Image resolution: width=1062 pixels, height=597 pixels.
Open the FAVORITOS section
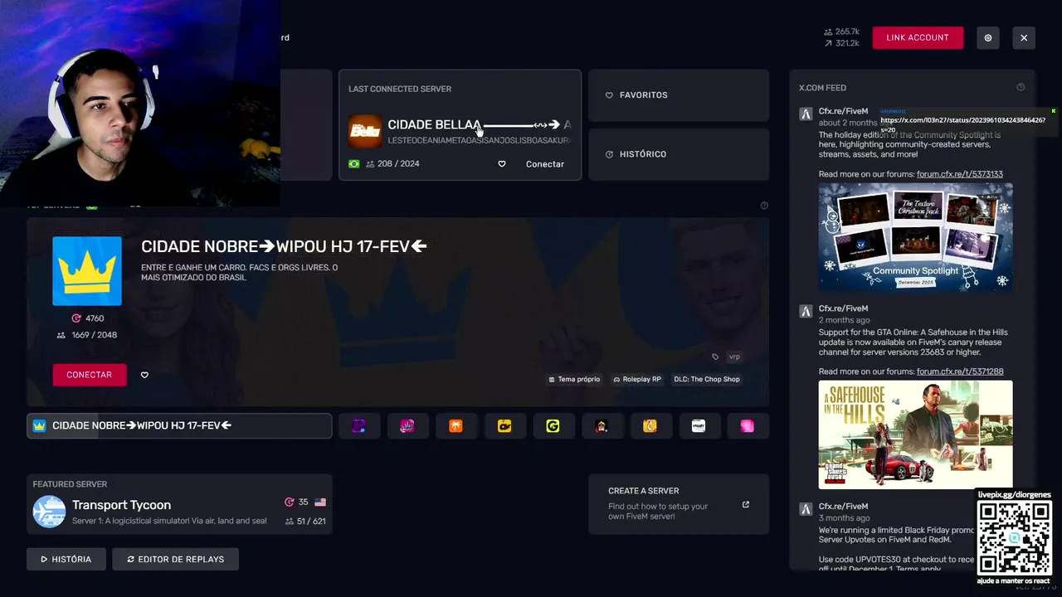[679, 95]
